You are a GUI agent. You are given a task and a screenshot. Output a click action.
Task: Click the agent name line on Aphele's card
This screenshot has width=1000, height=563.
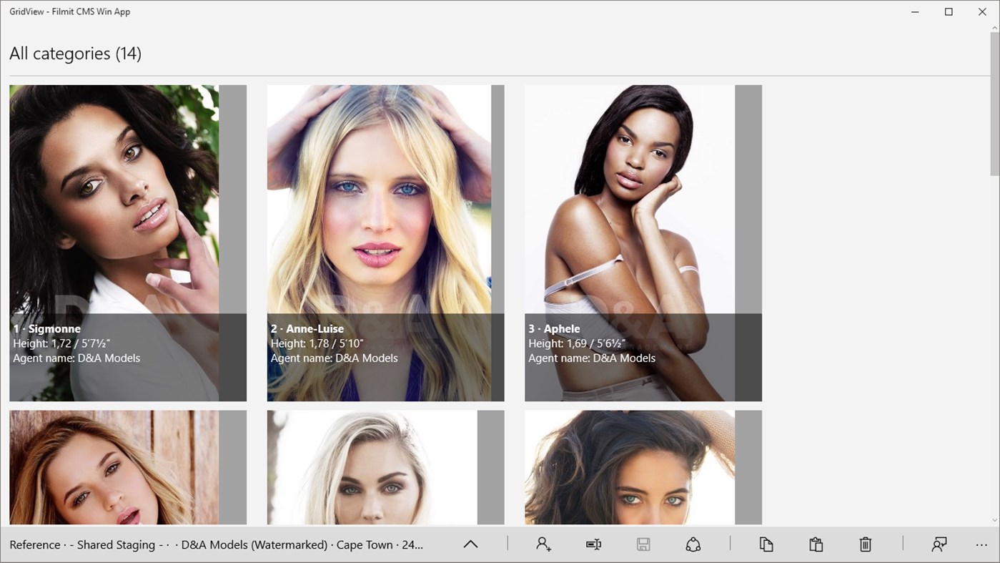click(x=592, y=358)
